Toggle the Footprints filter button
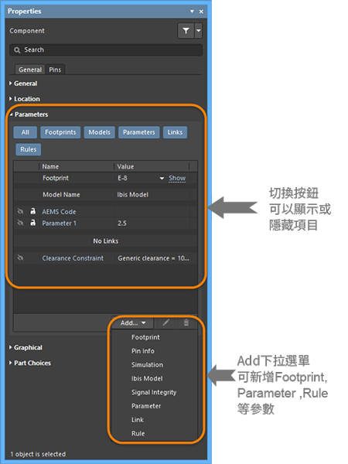This screenshot has height=464, width=348. (60, 132)
